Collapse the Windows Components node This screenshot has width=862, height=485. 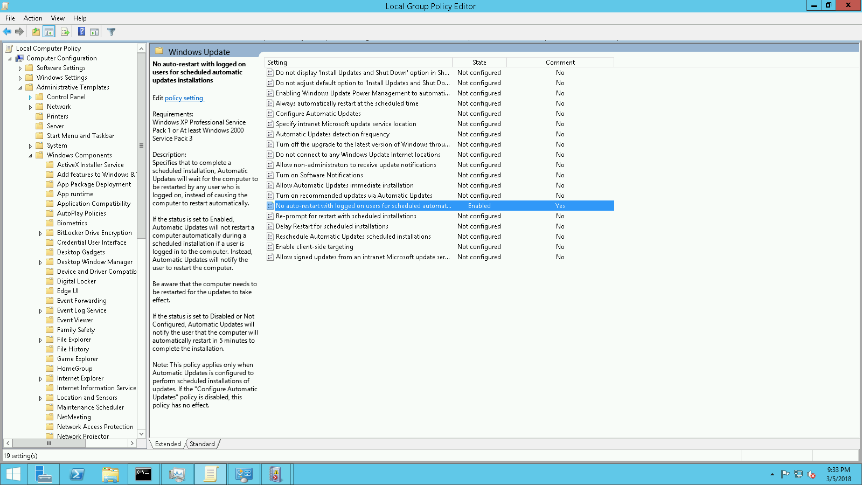click(x=30, y=156)
